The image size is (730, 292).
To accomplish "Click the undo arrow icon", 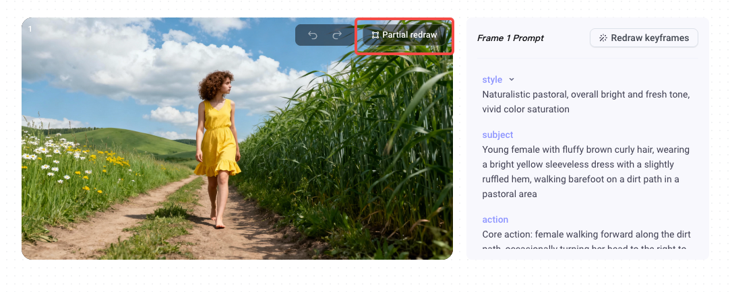I will pos(312,36).
